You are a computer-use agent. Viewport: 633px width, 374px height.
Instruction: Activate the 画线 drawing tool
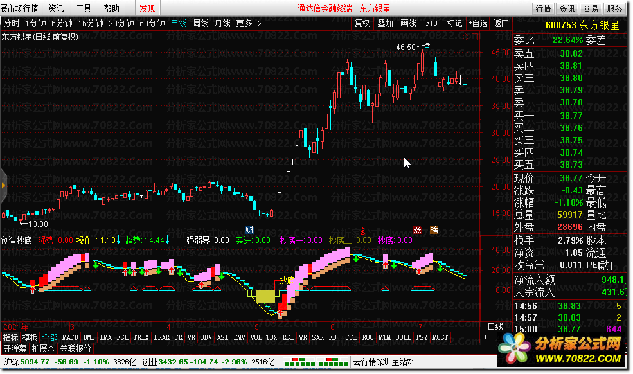[x=408, y=23]
